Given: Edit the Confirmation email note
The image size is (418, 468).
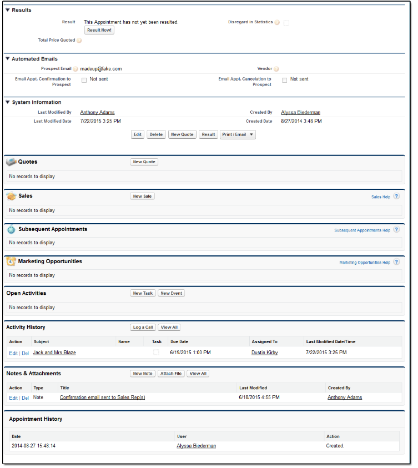Looking at the screenshot, I should click(x=13, y=398).
